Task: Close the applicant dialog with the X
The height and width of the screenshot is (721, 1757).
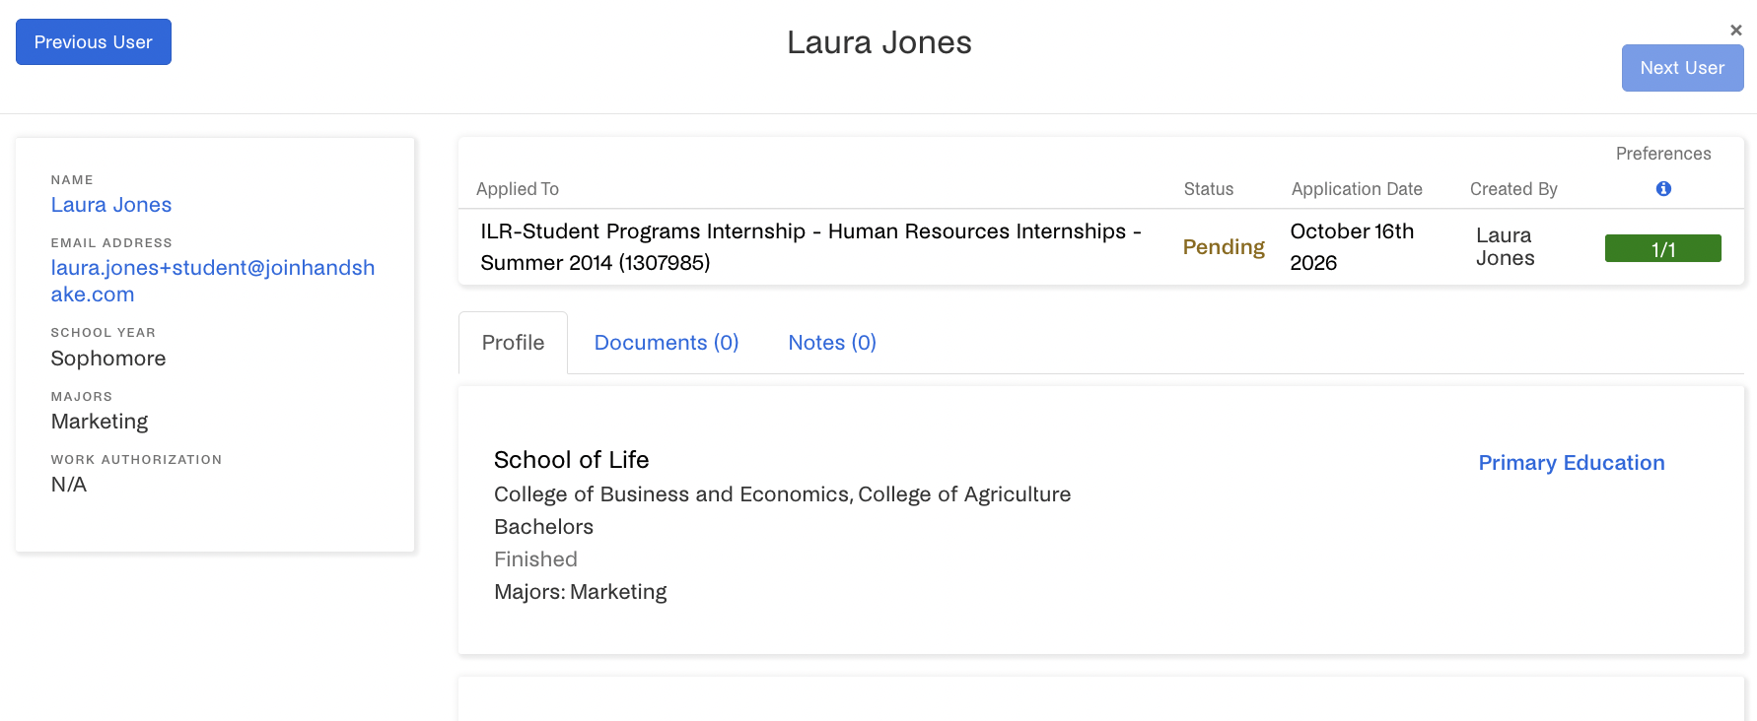Action: (x=1736, y=31)
